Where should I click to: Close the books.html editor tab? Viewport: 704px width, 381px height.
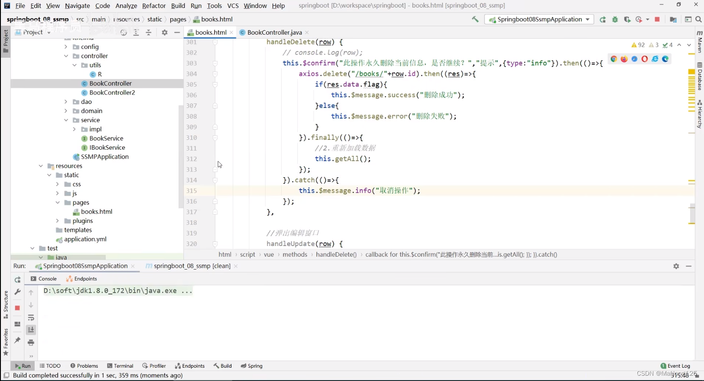pyautogui.click(x=231, y=32)
